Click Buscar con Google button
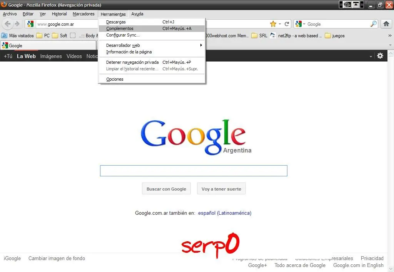 coord(166,189)
